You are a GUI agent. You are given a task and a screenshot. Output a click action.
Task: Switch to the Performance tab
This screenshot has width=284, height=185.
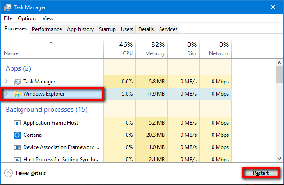click(47, 29)
